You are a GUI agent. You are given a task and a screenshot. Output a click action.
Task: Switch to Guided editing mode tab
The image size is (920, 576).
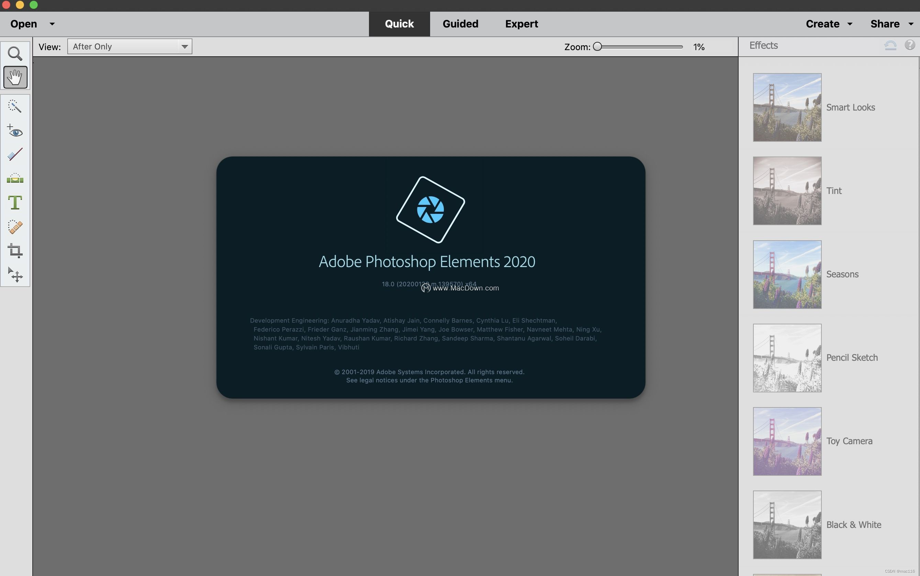[x=460, y=23]
